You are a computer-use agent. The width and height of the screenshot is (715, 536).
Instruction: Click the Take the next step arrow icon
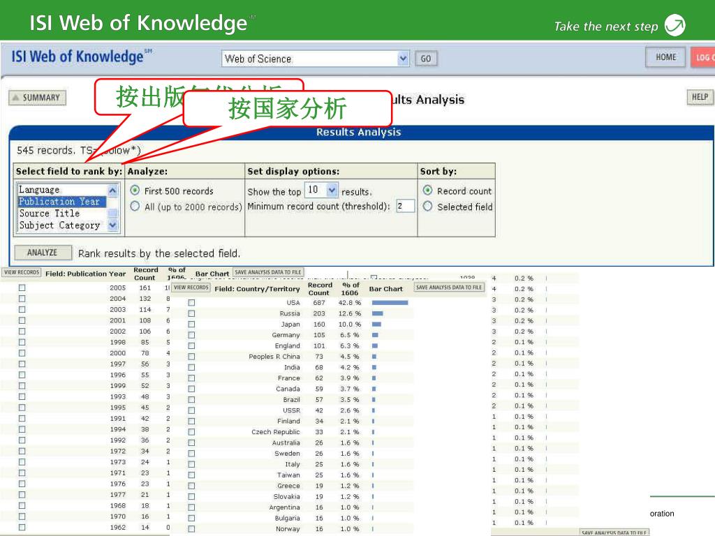point(675,25)
